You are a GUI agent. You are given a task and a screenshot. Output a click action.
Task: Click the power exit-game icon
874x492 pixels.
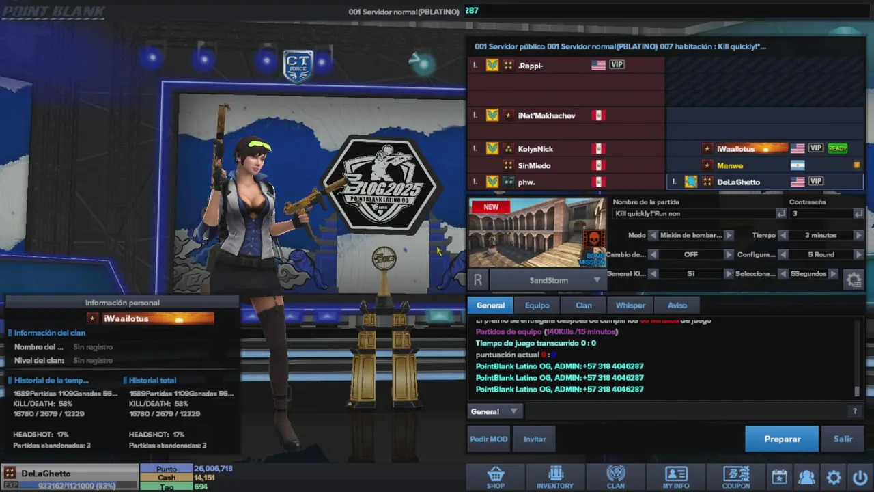pos(860,477)
